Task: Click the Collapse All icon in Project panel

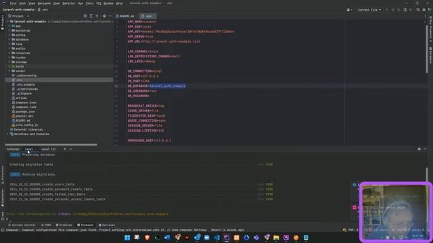Action: pos(97,16)
